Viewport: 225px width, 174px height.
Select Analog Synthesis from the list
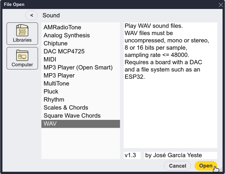(67, 35)
